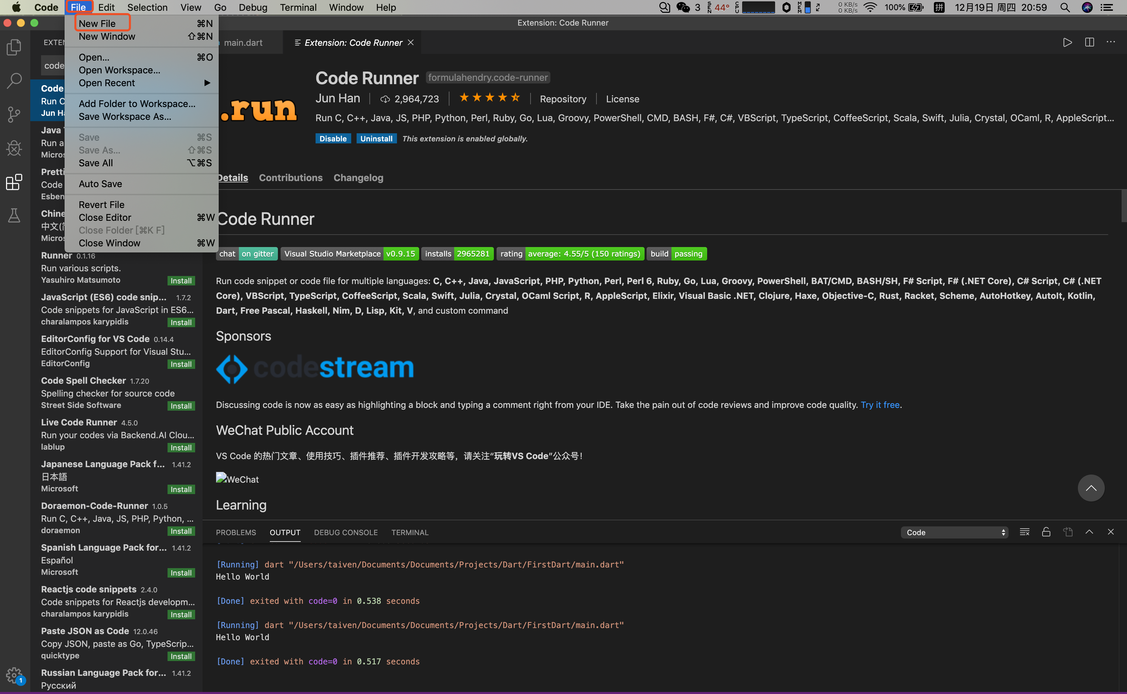Click the Manage gear icon
The image size is (1127, 694).
tap(14, 675)
